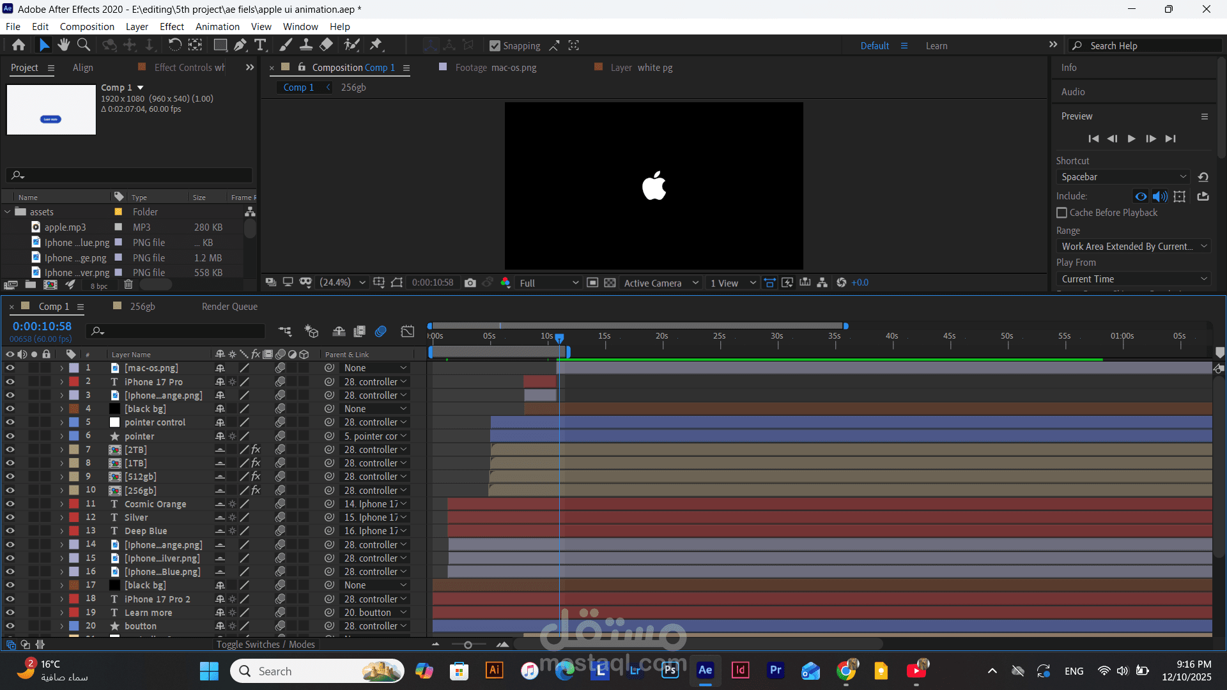The image size is (1227, 690).
Task: Open the Active Camera dropdown
Action: pos(661,283)
